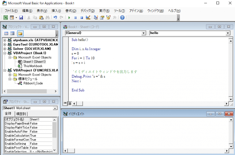Open the デバッグ(D) menu
This screenshot has width=235, height=155.
pyautogui.click(x=88, y=11)
